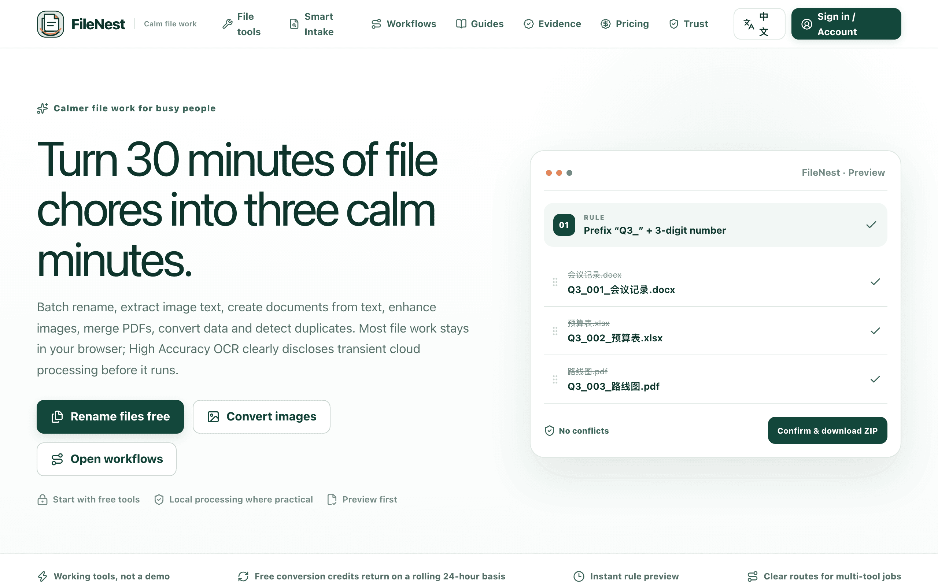This screenshot has height=586, width=938.
Task: Click the main headline Turn 30 minutes
Action: [x=237, y=209]
